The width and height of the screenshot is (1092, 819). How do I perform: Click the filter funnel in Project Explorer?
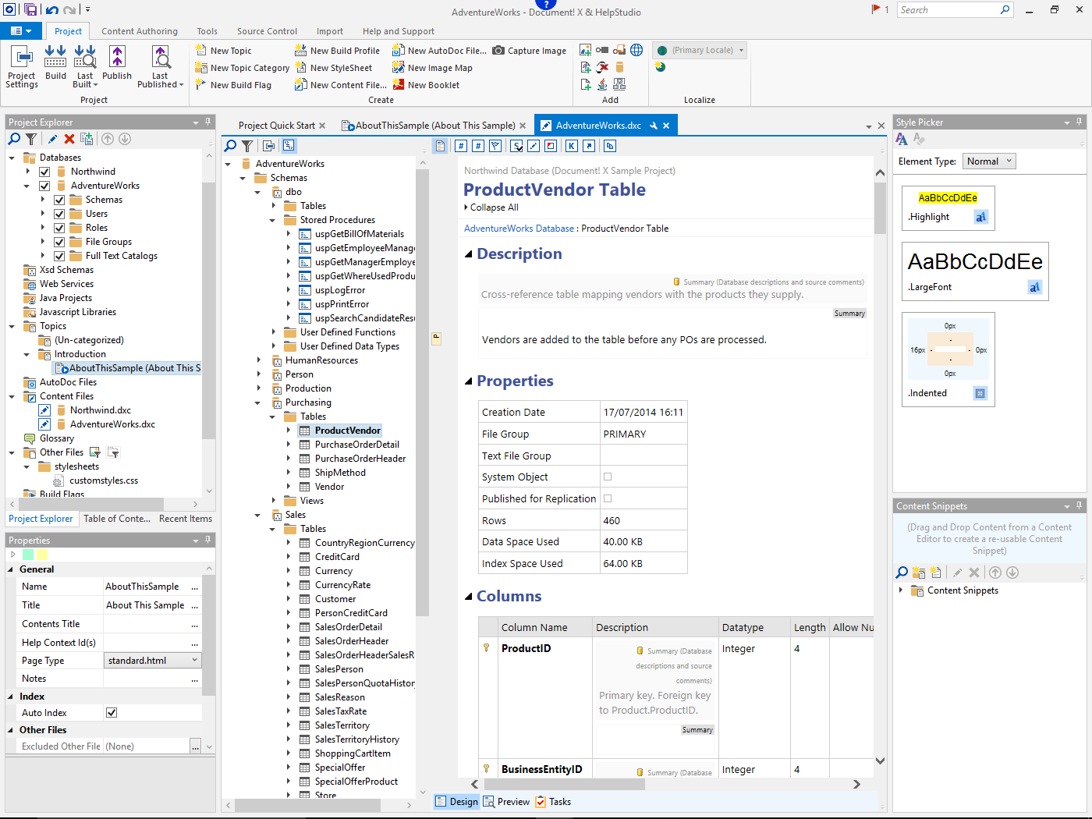point(31,139)
